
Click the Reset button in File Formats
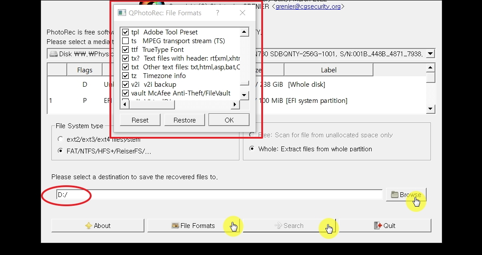point(140,120)
